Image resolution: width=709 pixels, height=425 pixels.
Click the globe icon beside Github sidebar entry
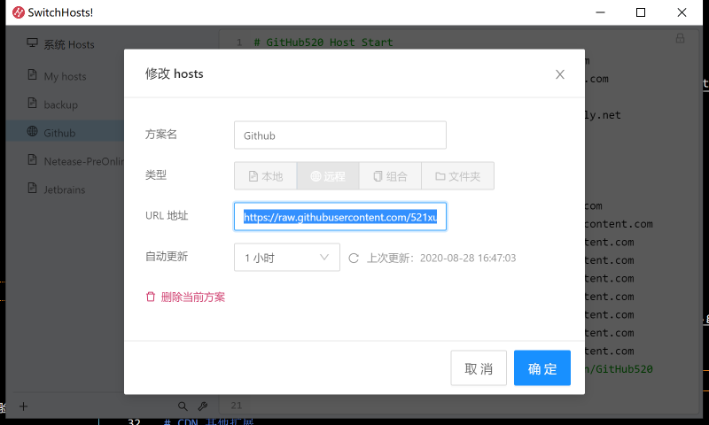point(32,131)
